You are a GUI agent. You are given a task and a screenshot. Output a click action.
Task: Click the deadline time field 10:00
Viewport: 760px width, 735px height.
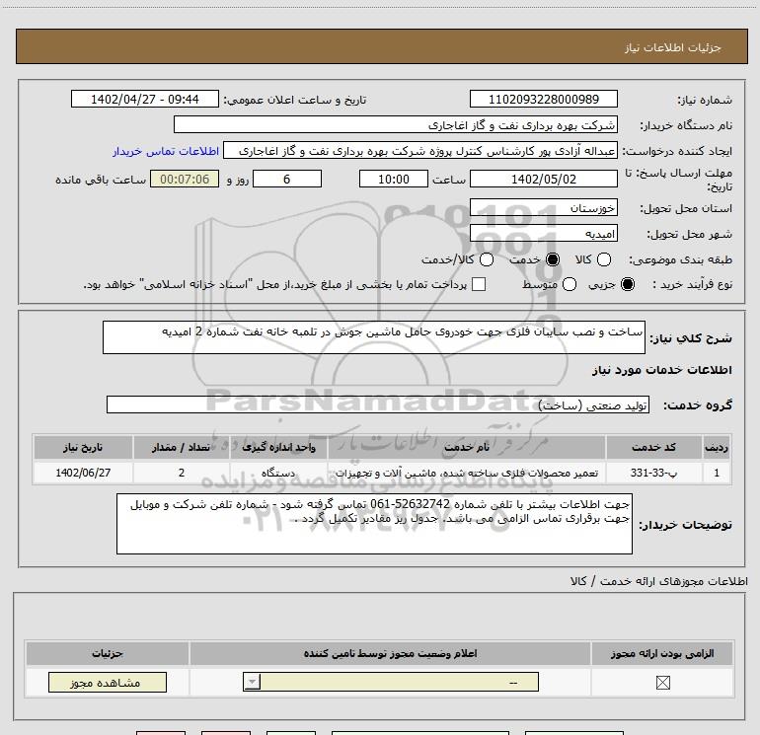(394, 179)
